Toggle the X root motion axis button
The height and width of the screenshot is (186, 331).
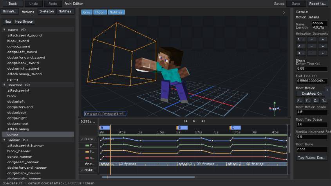(299, 101)
